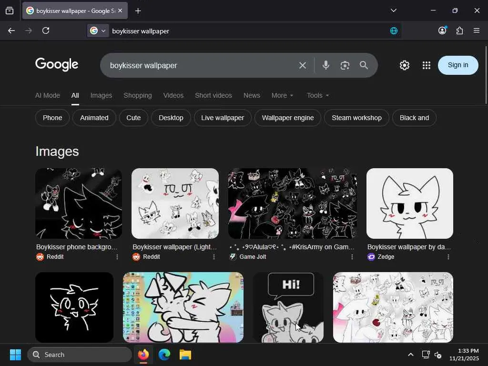488x366 pixels.
Task: Open the #KrisArmy on Game Jolt link
Action: pyautogui.click(x=292, y=247)
